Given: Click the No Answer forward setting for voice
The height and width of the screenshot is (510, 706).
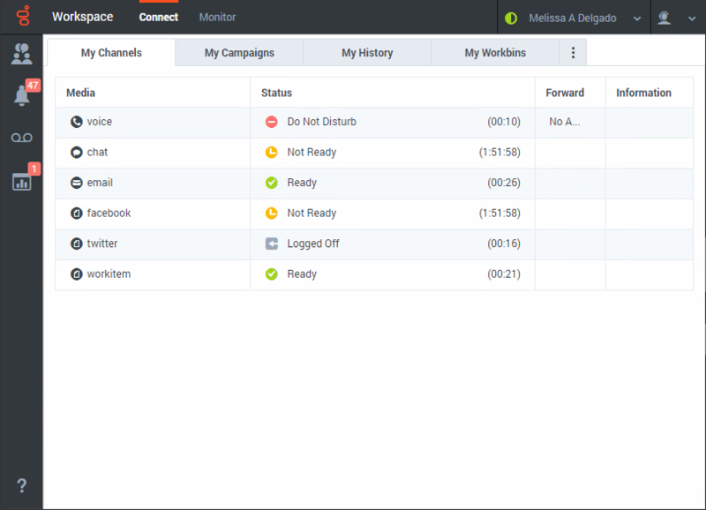Looking at the screenshot, I should 563,122.
